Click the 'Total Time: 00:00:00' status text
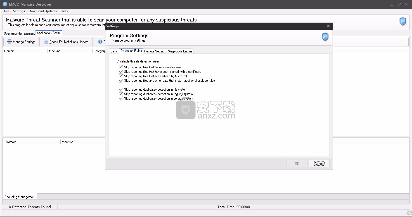Image resolution: width=412 pixels, height=217 pixels. coord(234,207)
